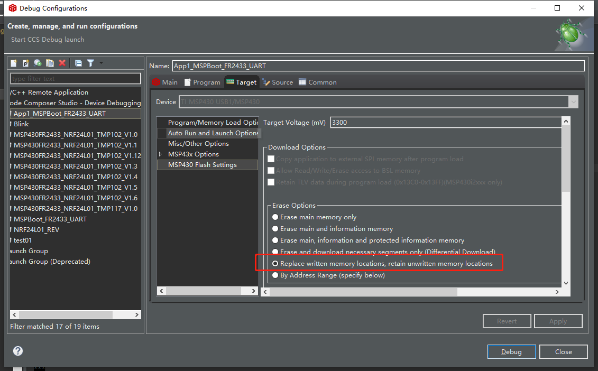Select MSP430FR2433_NRF24L01_TMP102_V1.4 configuration
Image resolution: width=598 pixels, height=371 pixels.
tap(76, 177)
